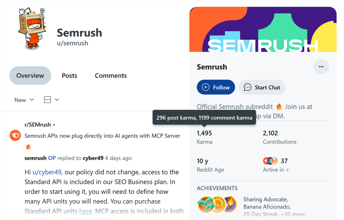The height and width of the screenshot is (220, 344).
Task: Switch to the Posts tab
Action: point(70,75)
